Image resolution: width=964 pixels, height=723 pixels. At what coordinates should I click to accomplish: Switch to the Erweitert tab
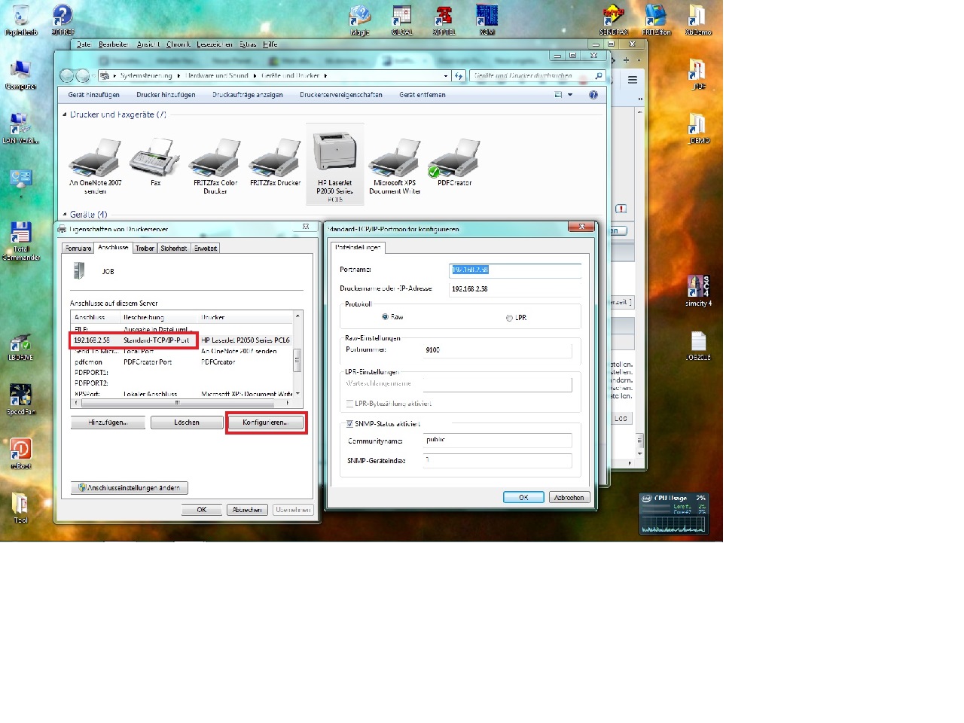coord(206,248)
